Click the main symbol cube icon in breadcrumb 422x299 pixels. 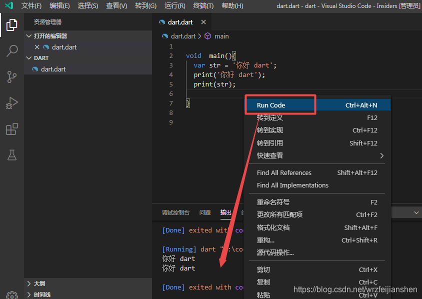tap(208, 36)
